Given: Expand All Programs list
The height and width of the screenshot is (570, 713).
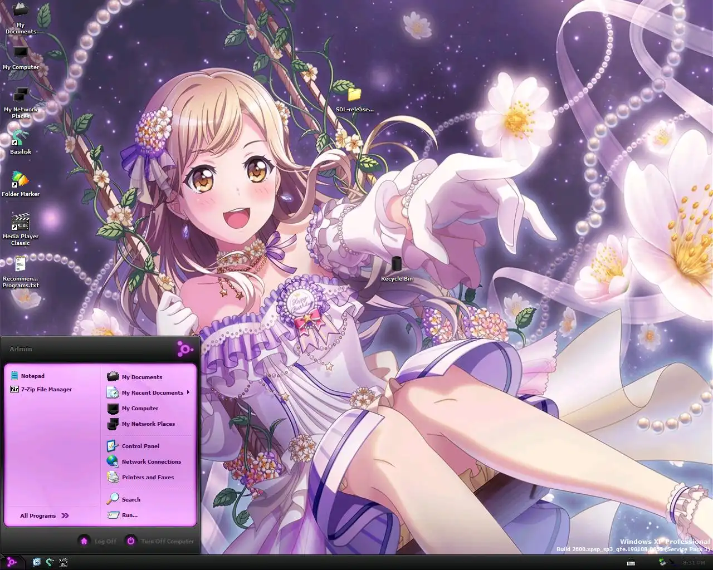Looking at the screenshot, I should [x=45, y=515].
